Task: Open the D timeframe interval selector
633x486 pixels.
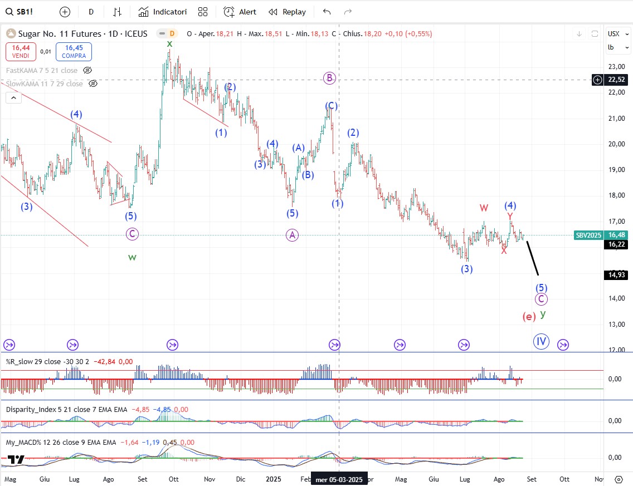Action: [x=91, y=12]
